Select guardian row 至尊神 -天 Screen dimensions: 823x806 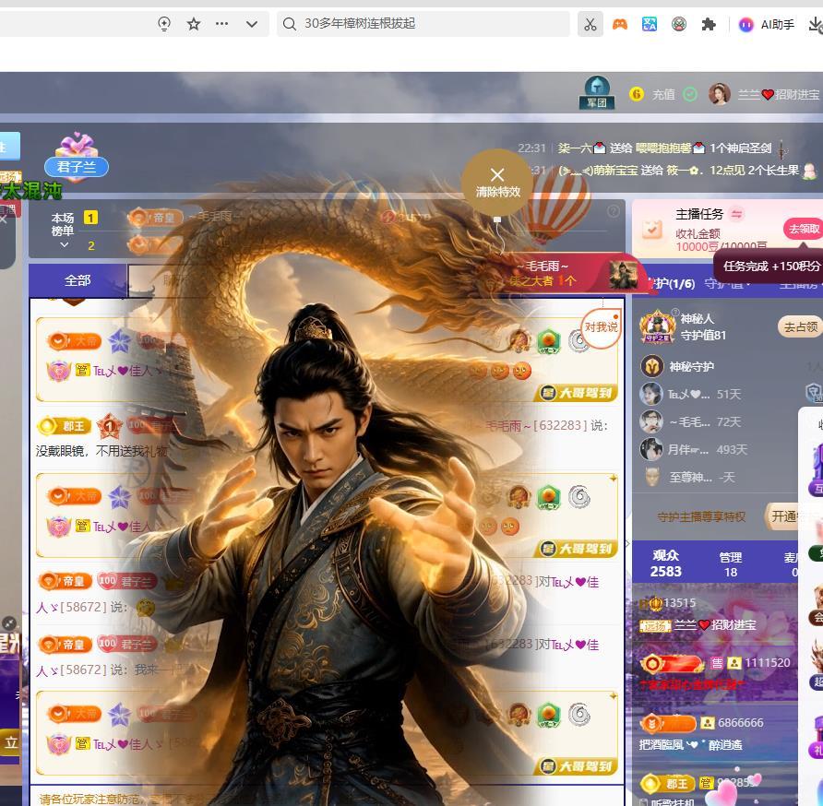pyautogui.click(x=714, y=477)
